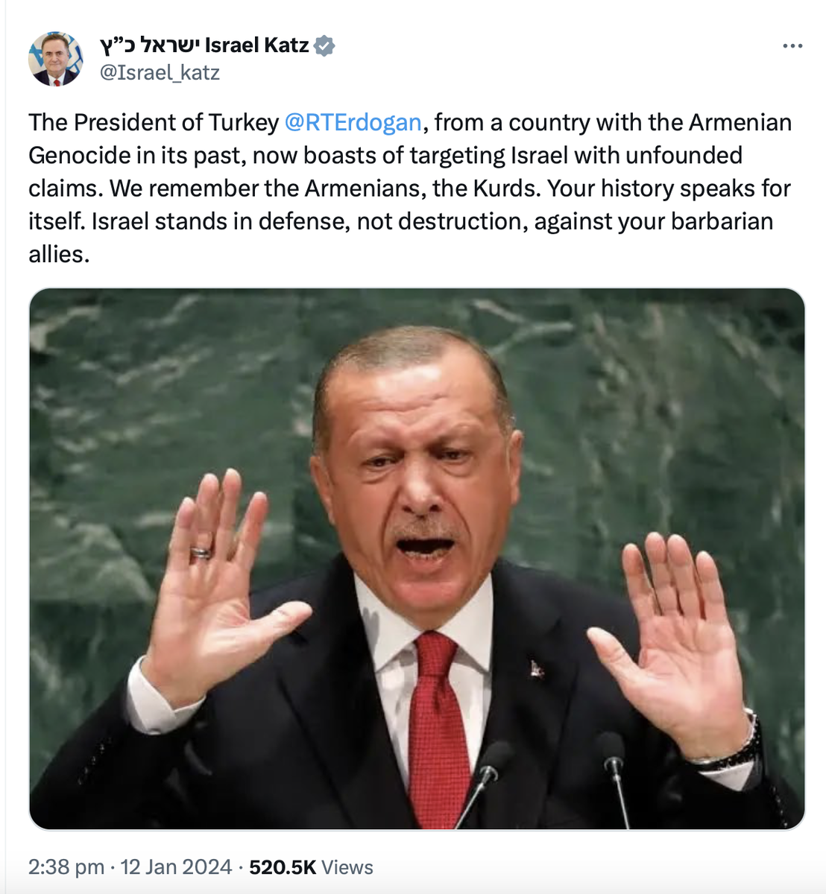Click the lapel pin on the jacket
Viewport: 826px width, 894px height.
click(x=536, y=667)
